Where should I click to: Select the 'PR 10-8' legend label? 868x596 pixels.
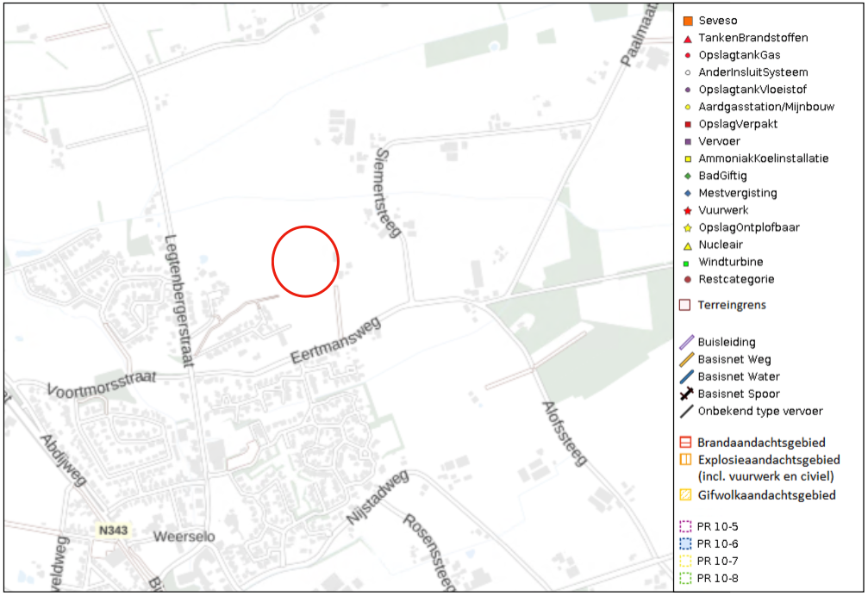(717, 578)
